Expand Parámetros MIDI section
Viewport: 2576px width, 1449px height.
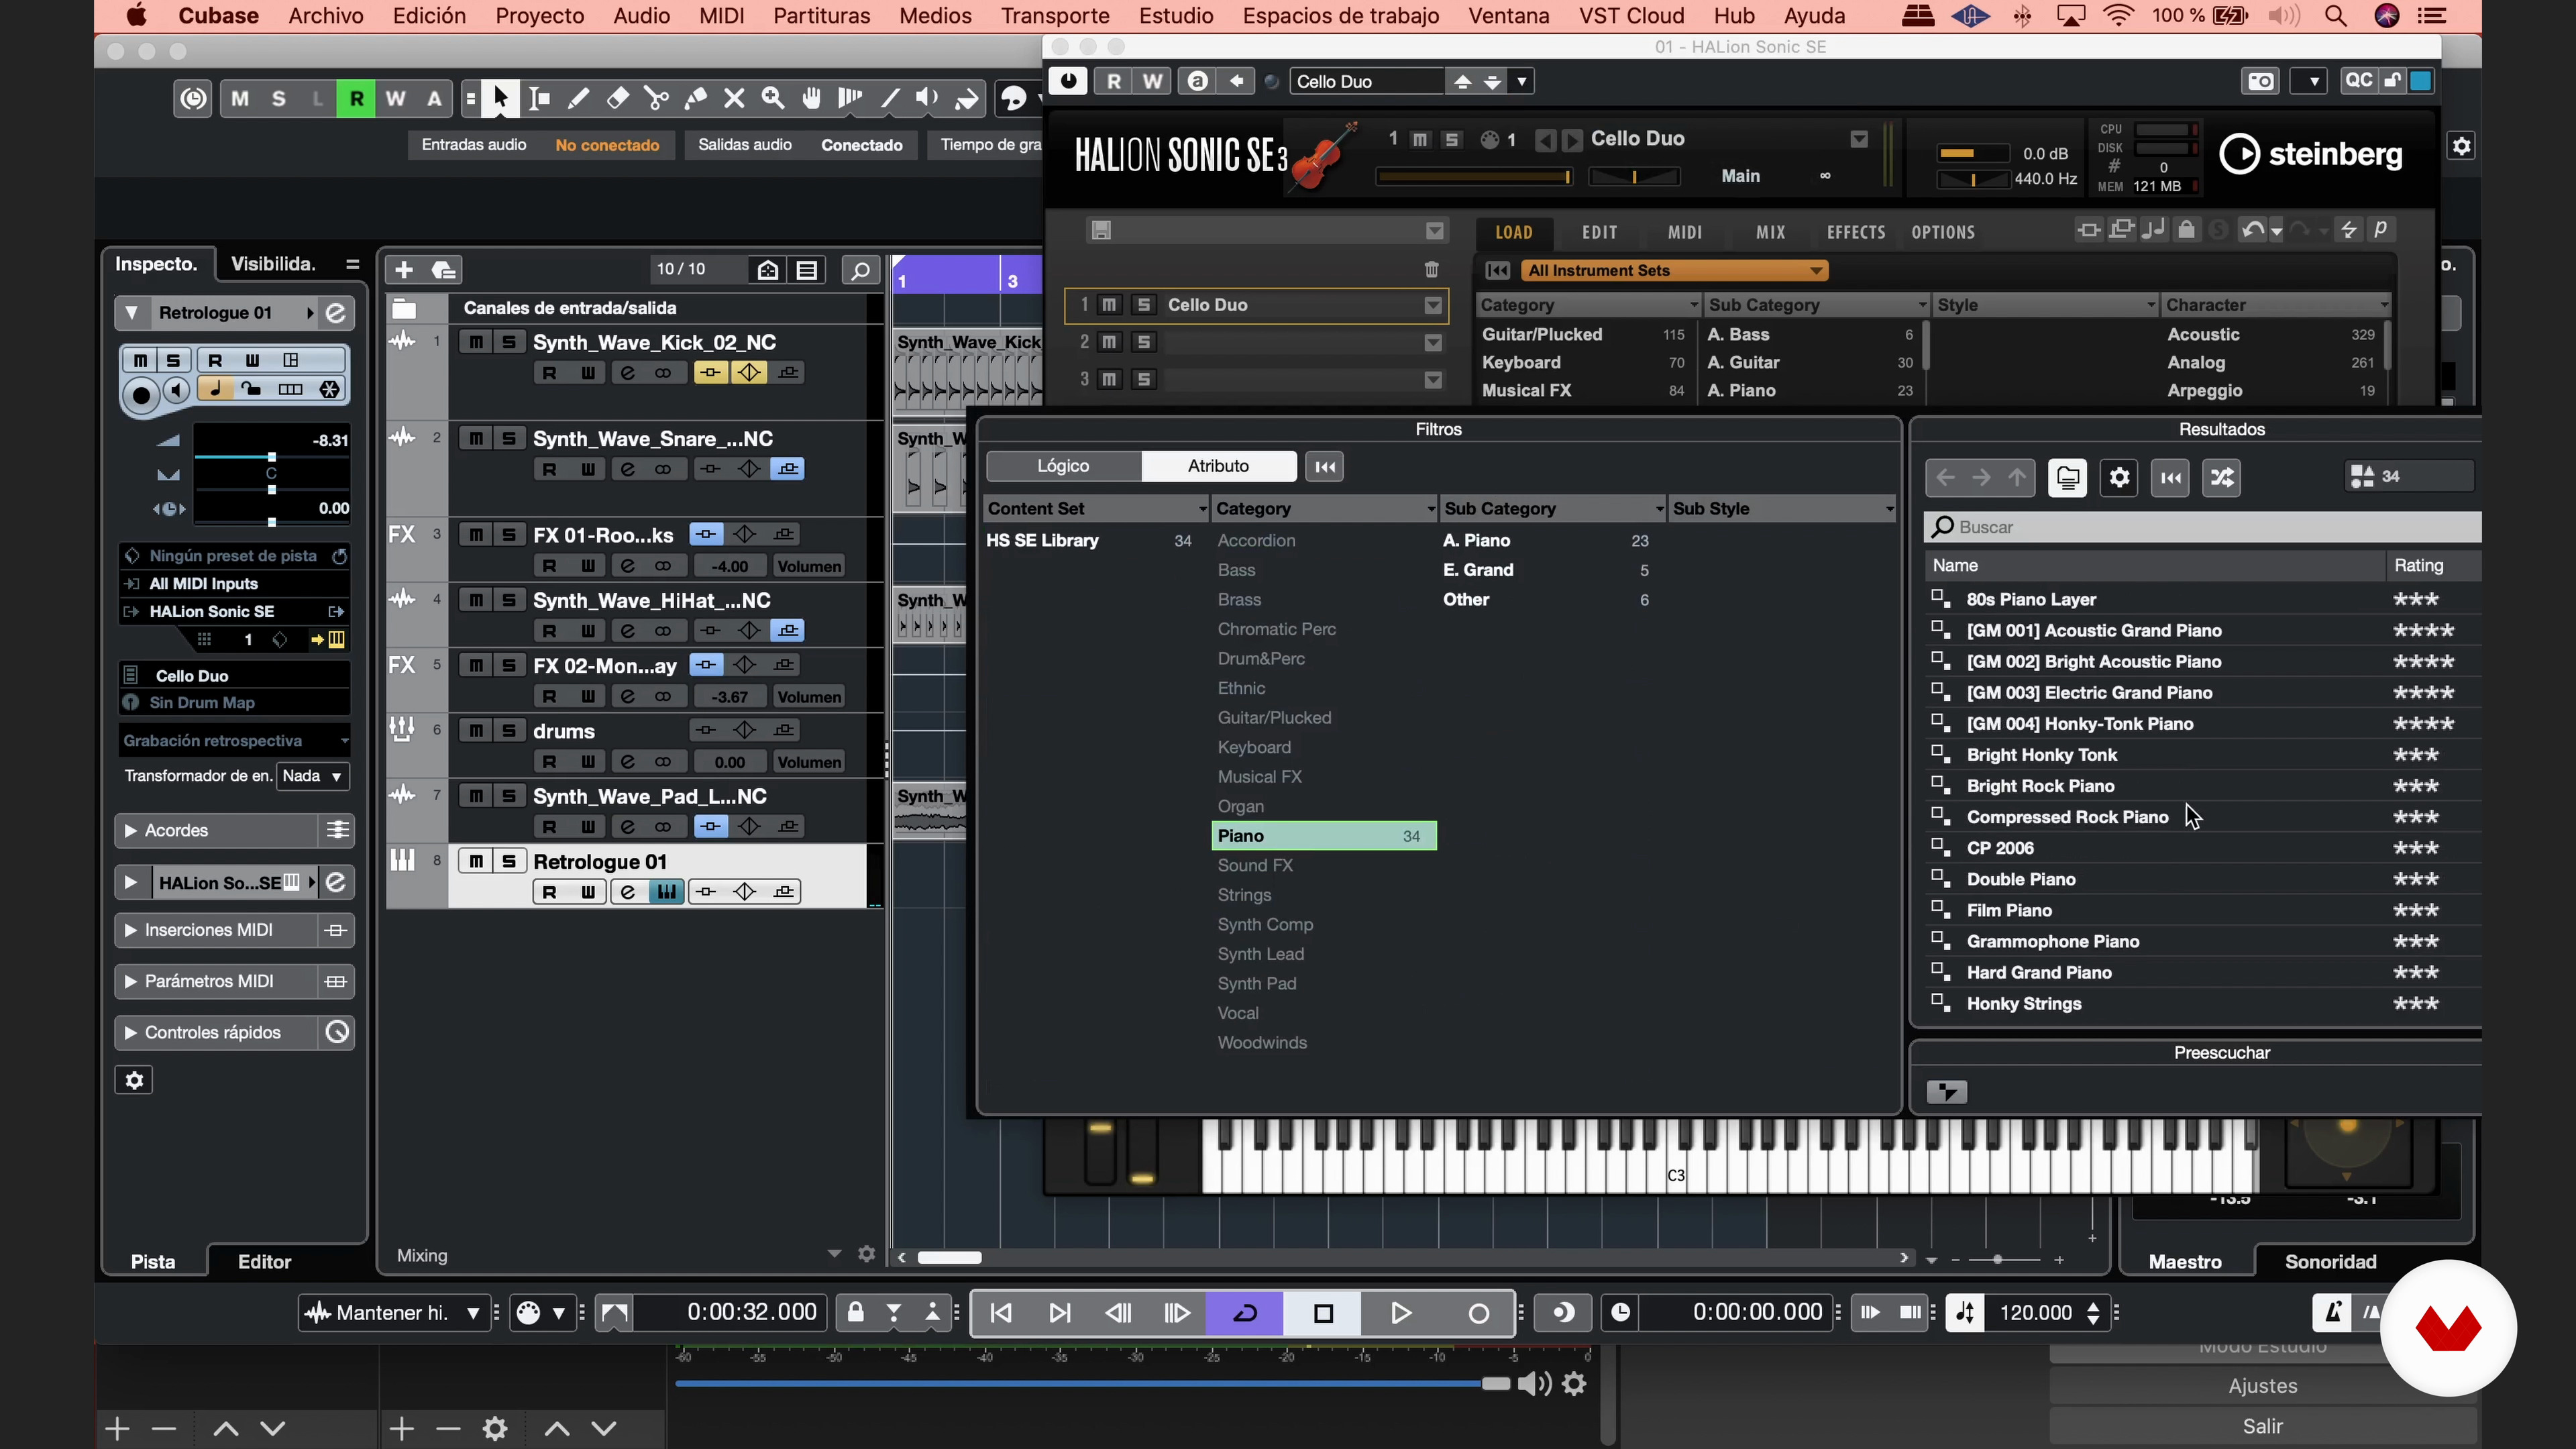coord(130,981)
